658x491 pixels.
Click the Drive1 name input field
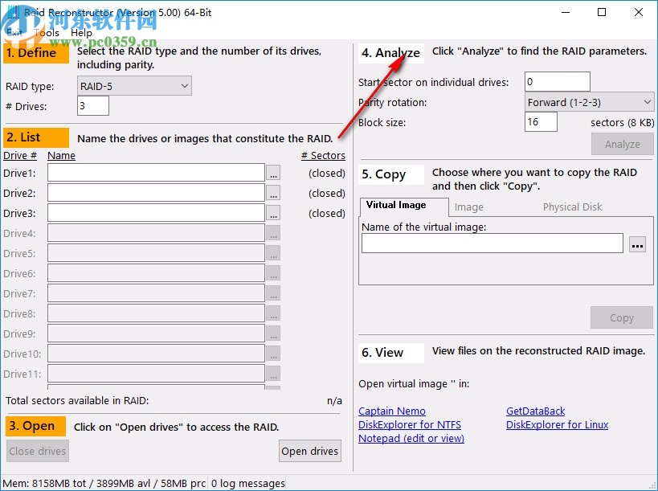[156, 173]
